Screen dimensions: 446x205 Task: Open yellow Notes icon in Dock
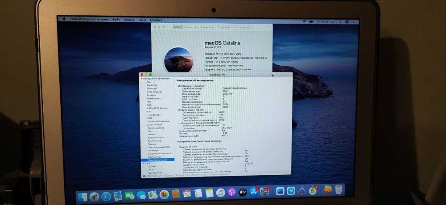[x=209, y=193]
